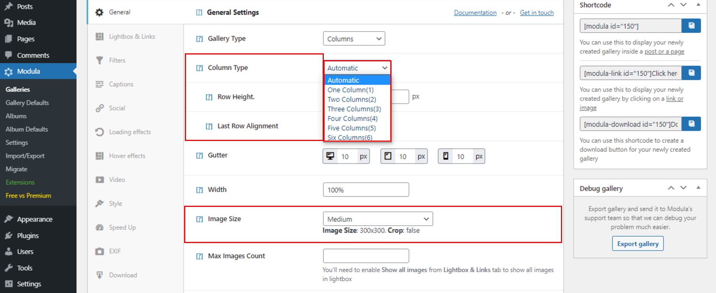The width and height of the screenshot is (716, 293).
Task: Click the help icon beside Image Size
Action: coord(199,219)
